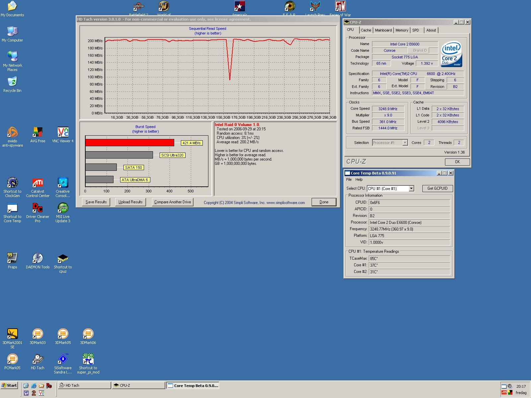The height and width of the screenshot is (398, 531).
Task: Switch to the Mainboard tab in CPU-Z
Action: 383,30
